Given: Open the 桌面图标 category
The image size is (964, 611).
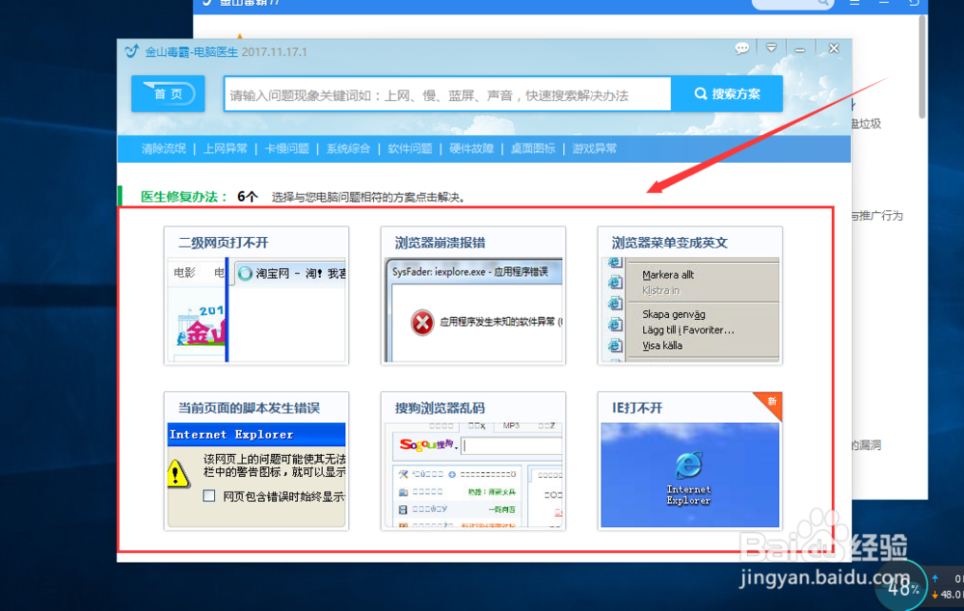Looking at the screenshot, I should pyautogui.click(x=532, y=148).
